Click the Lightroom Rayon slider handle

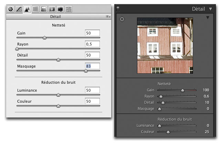pyautogui.click(x=161, y=96)
